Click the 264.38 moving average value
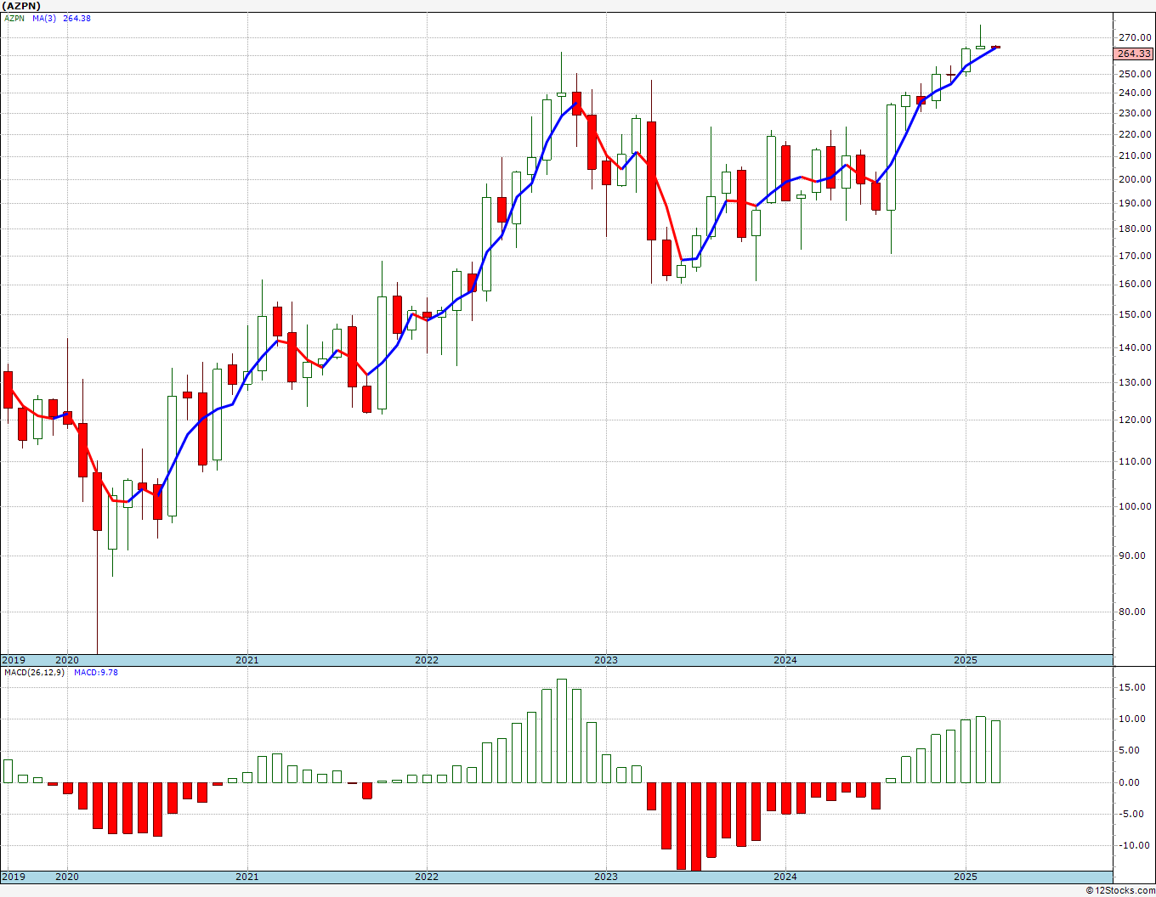The width and height of the screenshot is (1156, 897). click(x=76, y=19)
